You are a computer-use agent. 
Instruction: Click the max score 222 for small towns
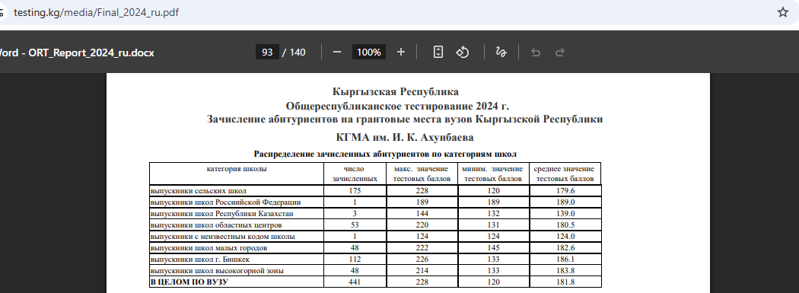[422, 247]
